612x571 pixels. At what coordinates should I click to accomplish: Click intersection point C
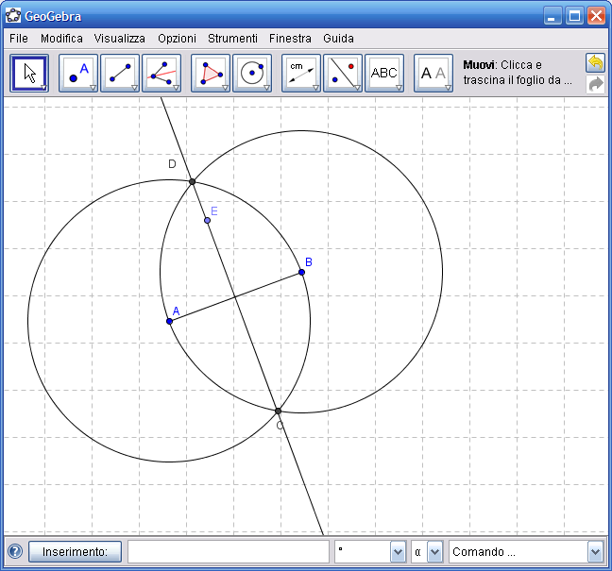coord(278,411)
